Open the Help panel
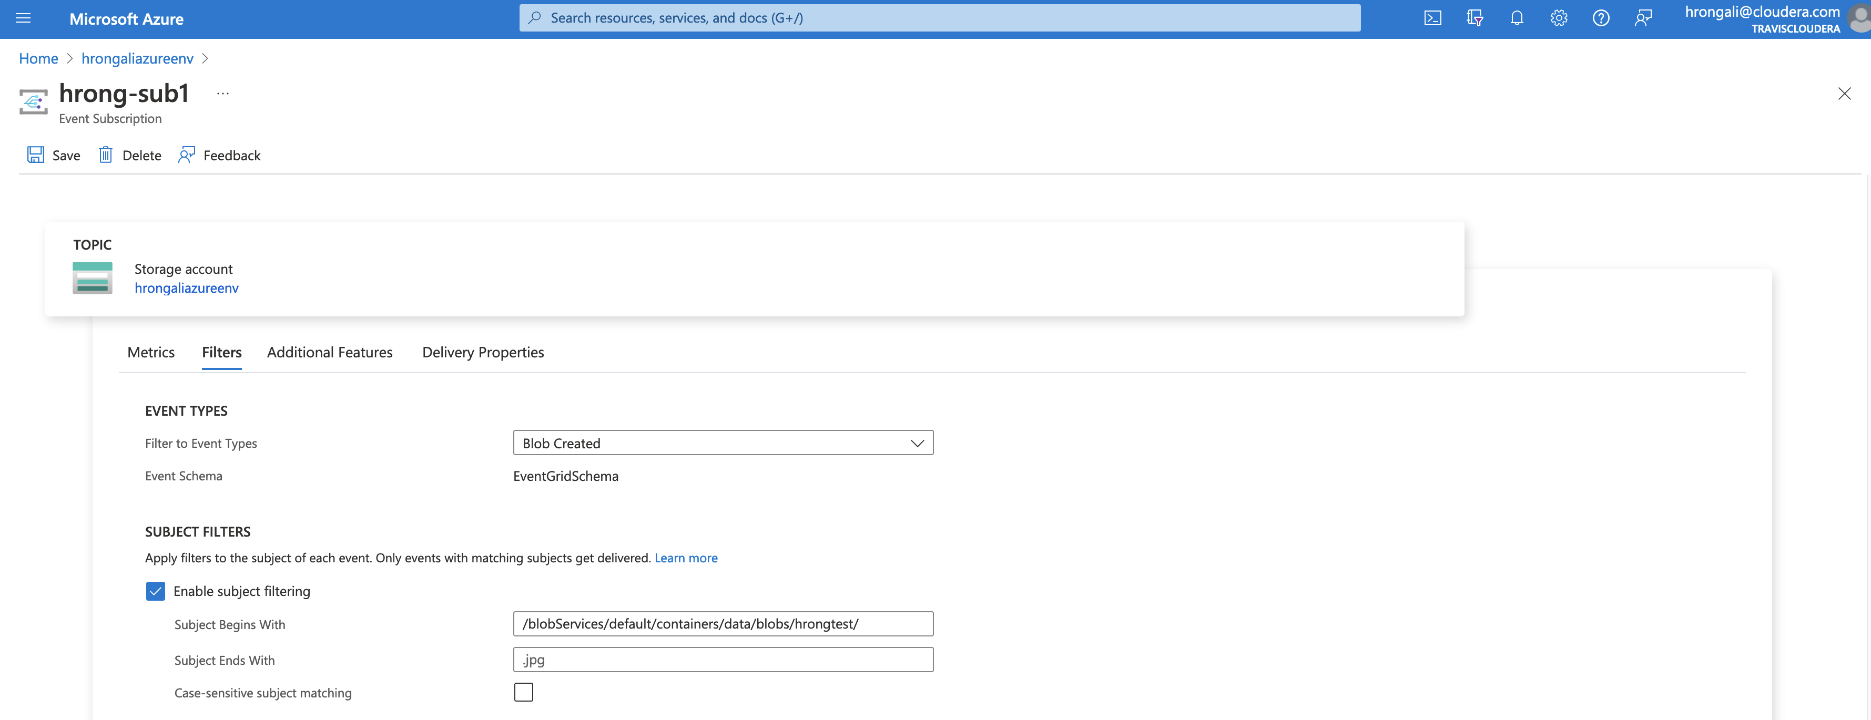This screenshot has width=1871, height=720. pyautogui.click(x=1601, y=17)
